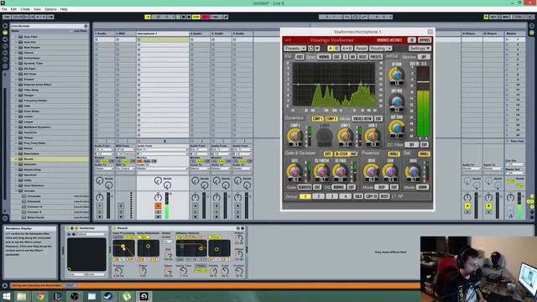This screenshot has height=302, width=537.
Task: Open the Voxformer preset undo icon
Action: tap(310, 49)
